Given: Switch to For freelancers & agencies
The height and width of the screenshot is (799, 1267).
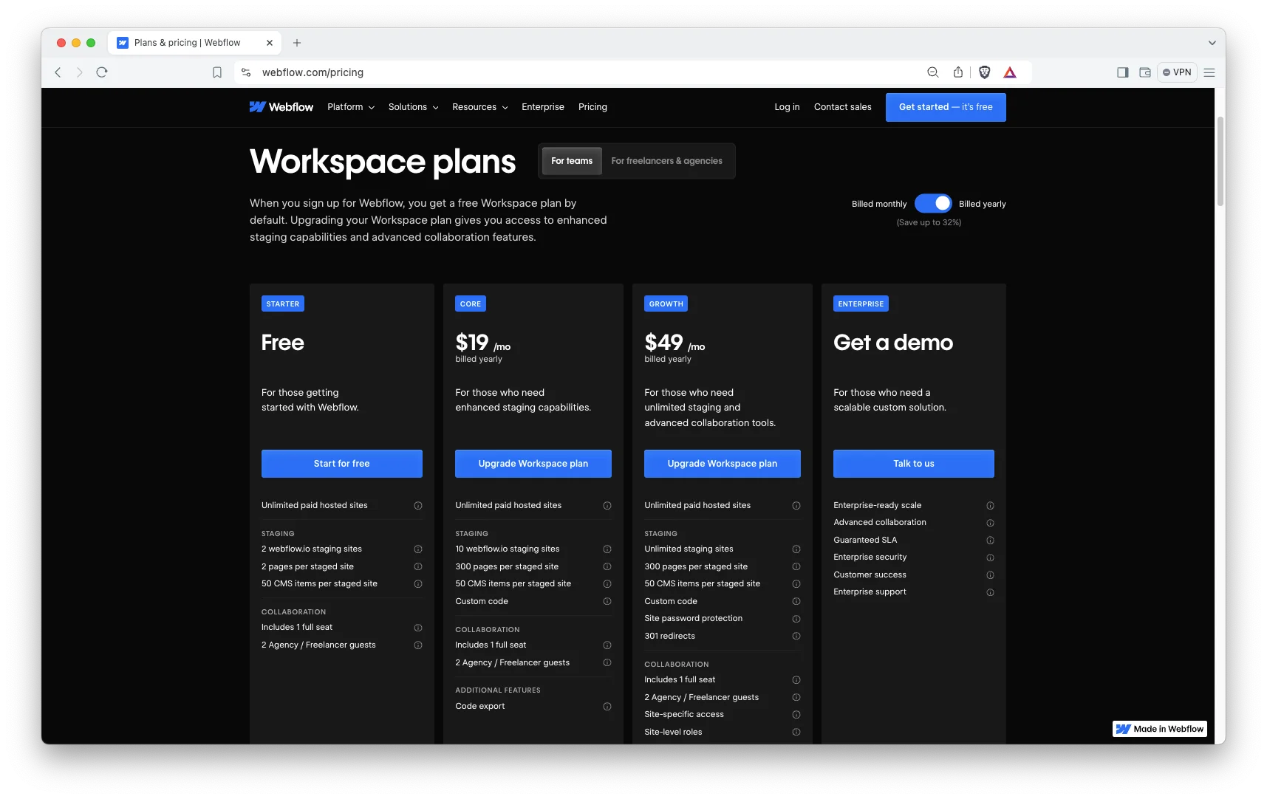Looking at the screenshot, I should click(x=666, y=161).
